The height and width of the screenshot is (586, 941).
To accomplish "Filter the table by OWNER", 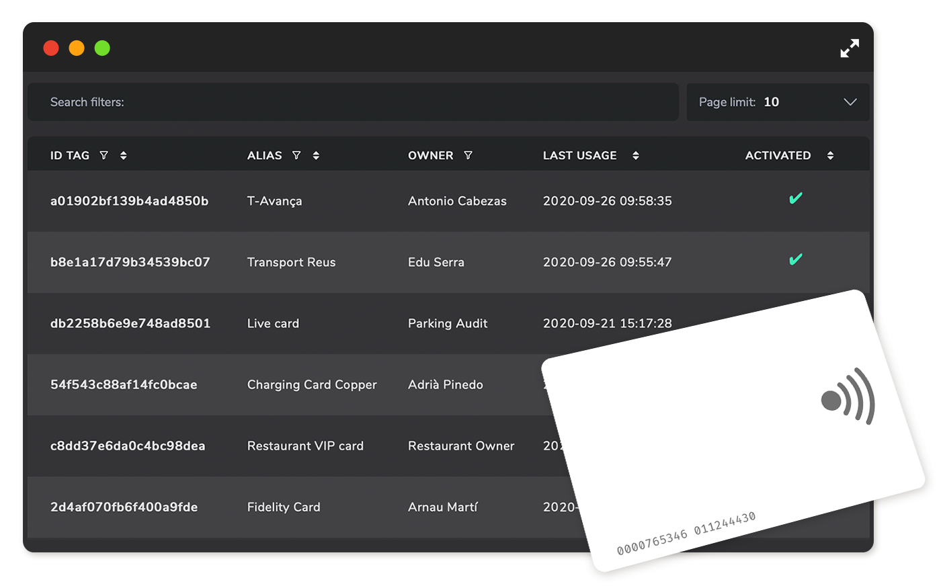I will click(468, 155).
